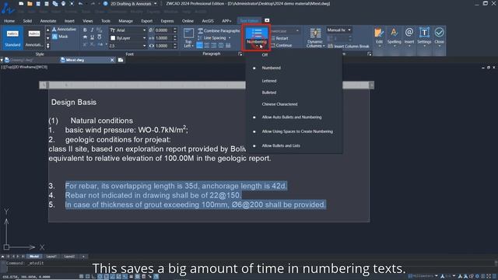Switch to the Model layout tab
The height and width of the screenshot is (280, 498).
34,256
